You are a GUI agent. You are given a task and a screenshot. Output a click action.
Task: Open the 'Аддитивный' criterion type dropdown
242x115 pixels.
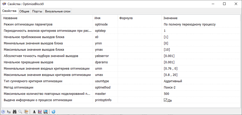(x=200, y=81)
